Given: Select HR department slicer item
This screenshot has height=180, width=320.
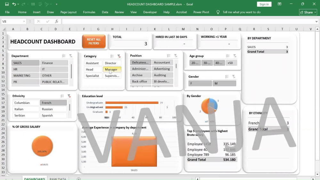Looking at the screenshot, I should [26, 69].
